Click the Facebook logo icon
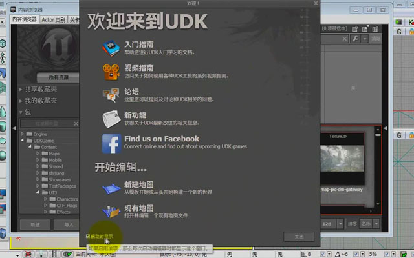Screen dimensions: 414x258 (111, 143)
